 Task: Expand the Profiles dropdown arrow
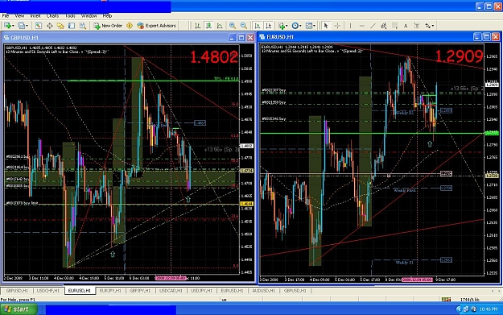27,26
